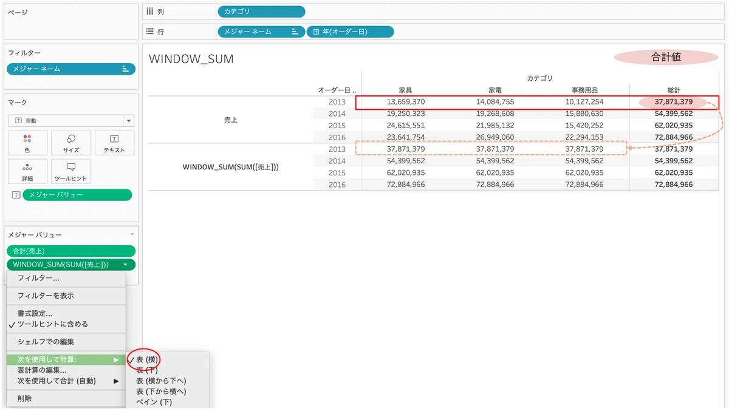729x411 pixels.
Task: Click the 総計 column header
Action: [674, 90]
